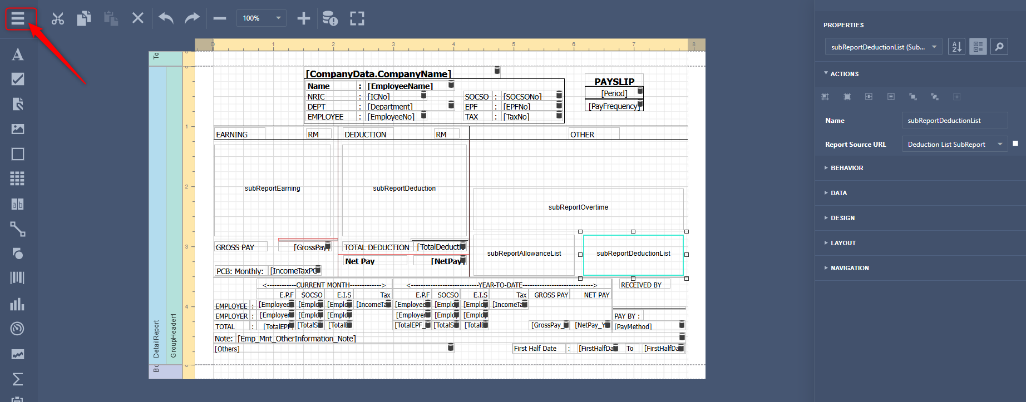Select the Bar Code toolbox control
The width and height of the screenshot is (1026, 402).
pyautogui.click(x=18, y=278)
